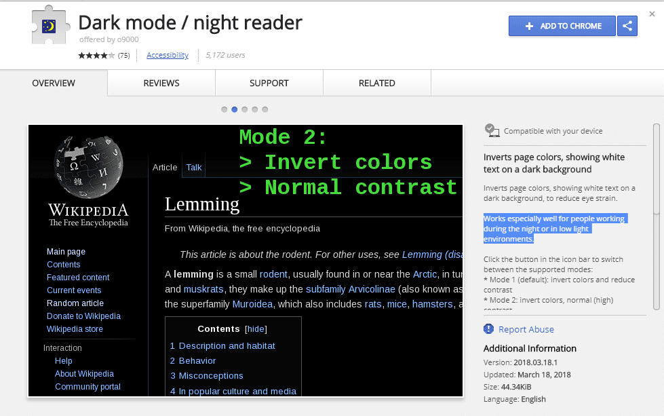Select the third screenshot carousel dot
Screen dimensions: 664x416
[x=244, y=109]
